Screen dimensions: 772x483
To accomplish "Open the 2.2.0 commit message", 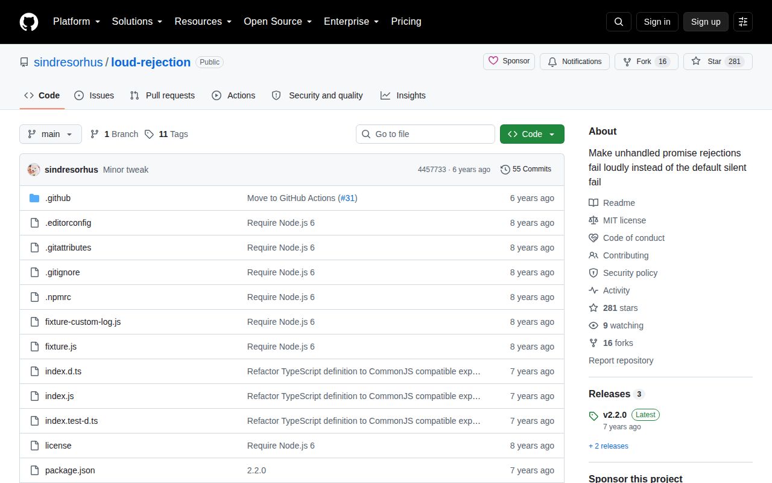I will tap(256, 470).
